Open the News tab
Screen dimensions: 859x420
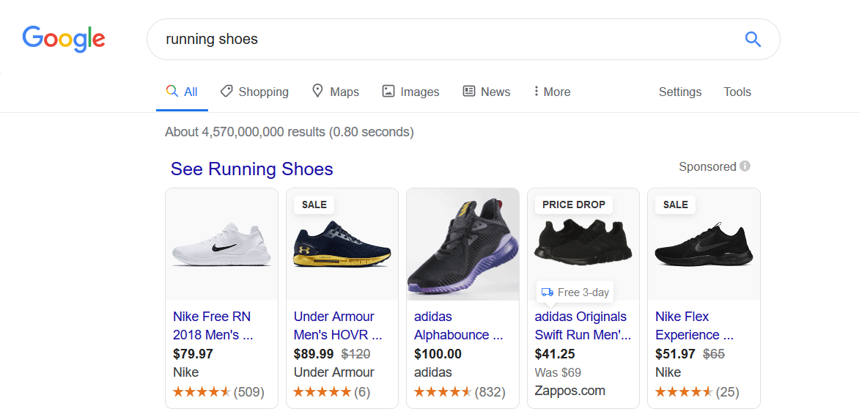tap(486, 92)
